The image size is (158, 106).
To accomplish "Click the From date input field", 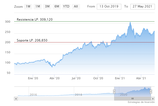I will (109, 6).
